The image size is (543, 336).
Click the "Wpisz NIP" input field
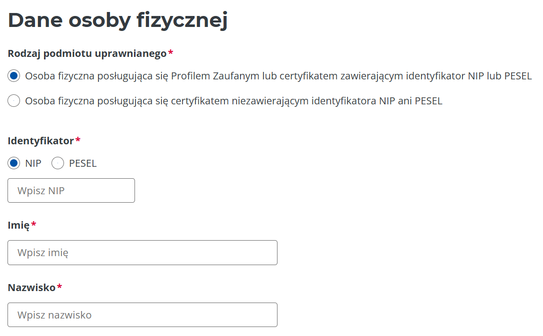pos(71,191)
